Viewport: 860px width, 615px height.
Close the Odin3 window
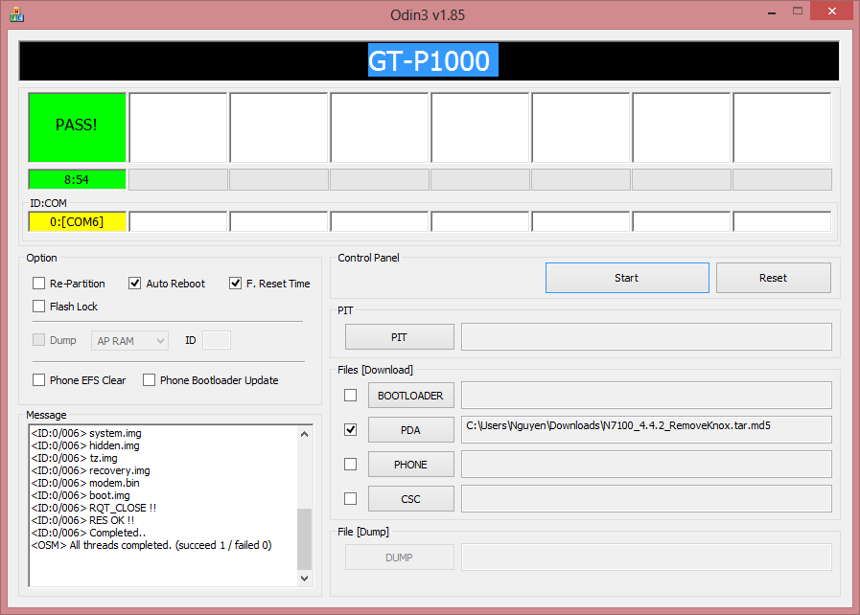(x=831, y=11)
